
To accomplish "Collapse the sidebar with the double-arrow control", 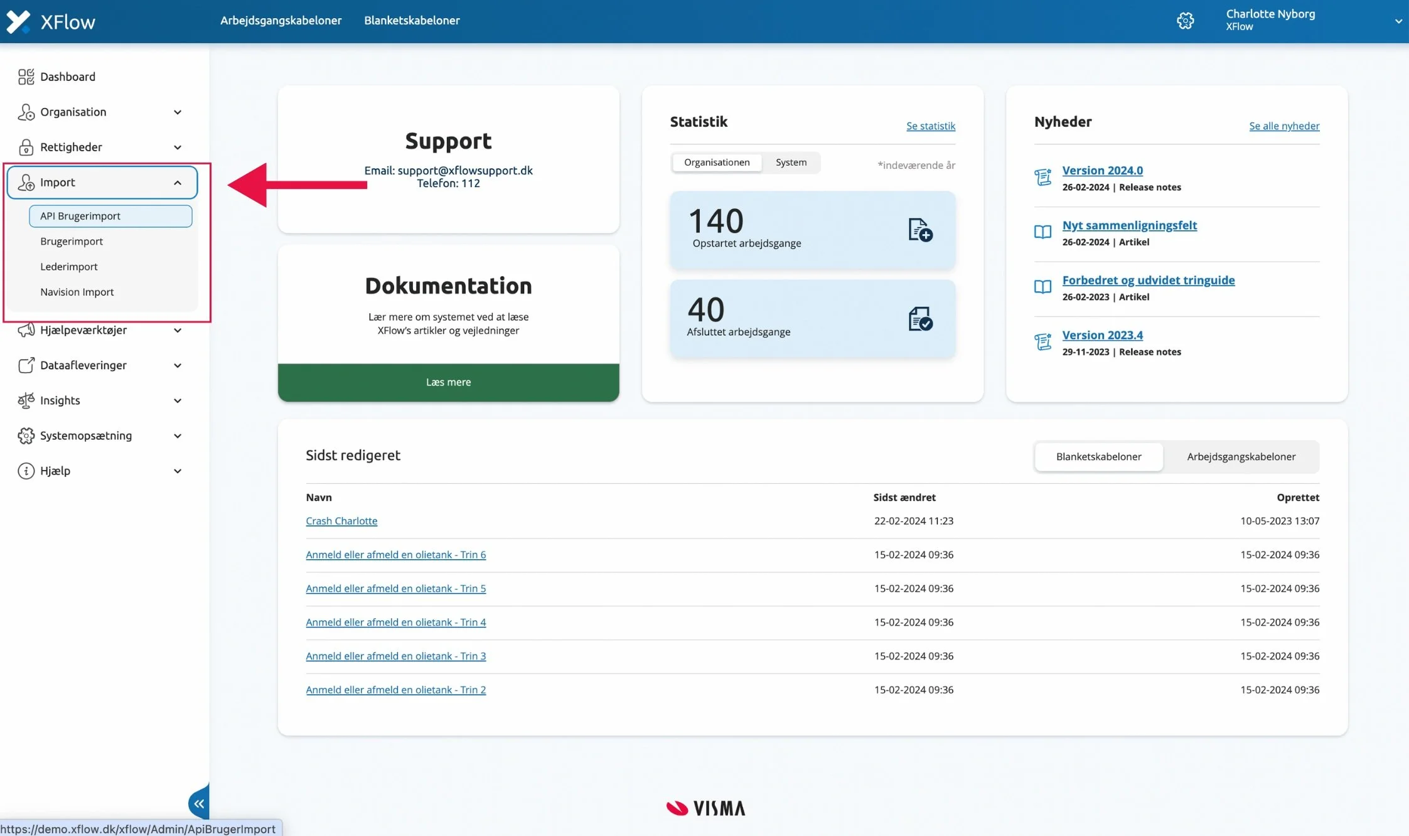I will tap(199, 803).
